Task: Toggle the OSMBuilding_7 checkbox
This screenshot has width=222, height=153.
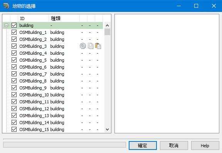Action: [x=14, y=74]
